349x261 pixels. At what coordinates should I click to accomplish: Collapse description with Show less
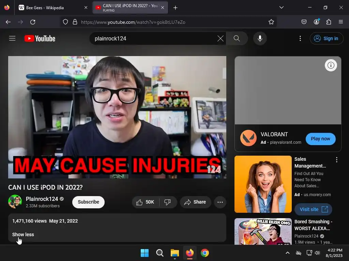pyautogui.click(x=23, y=234)
